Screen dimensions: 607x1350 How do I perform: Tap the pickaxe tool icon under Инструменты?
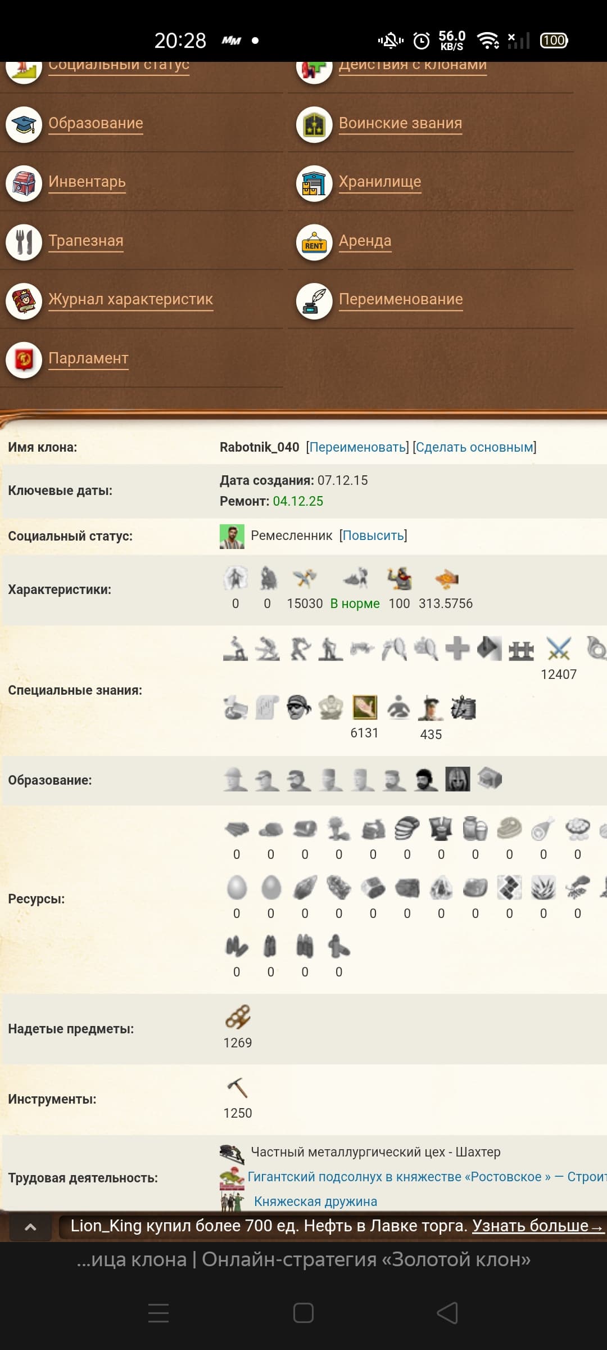tap(237, 1087)
